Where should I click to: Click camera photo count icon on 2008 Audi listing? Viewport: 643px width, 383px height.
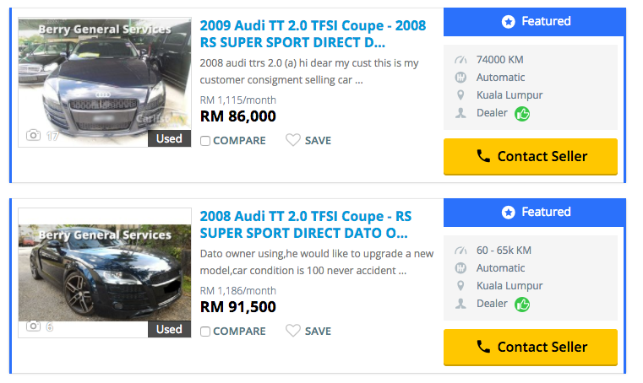pyautogui.click(x=34, y=326)
